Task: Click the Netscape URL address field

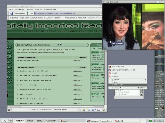Action: point(67,13)
